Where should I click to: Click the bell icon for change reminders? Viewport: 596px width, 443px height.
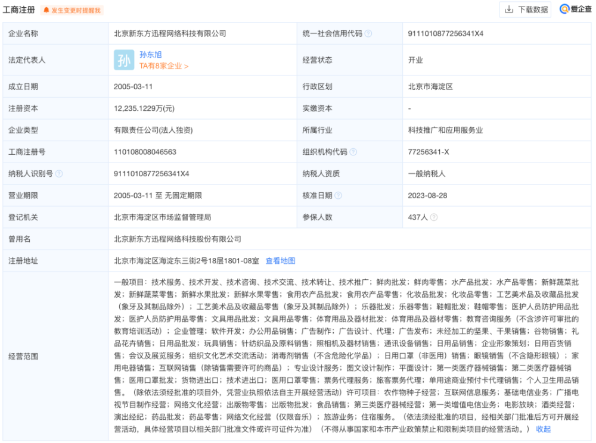click(46, 10)
